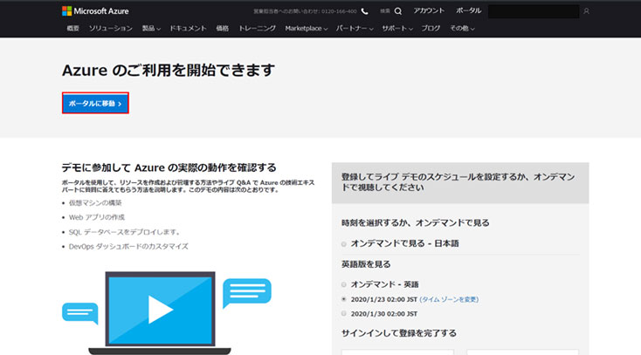Select オンデマンドで見る - 日本語 radio button
The width and height of the screenshot is (641, 355).
point(344,244)
